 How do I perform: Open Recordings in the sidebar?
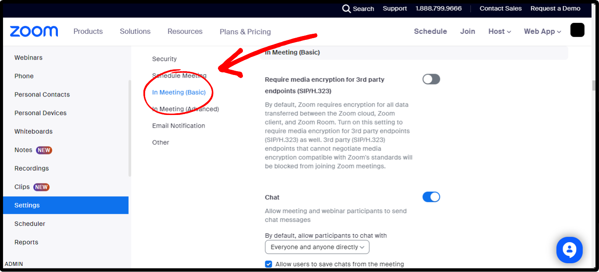click(x=32, y=168)
